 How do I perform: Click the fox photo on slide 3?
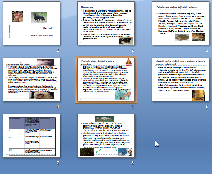pos(198,37)
